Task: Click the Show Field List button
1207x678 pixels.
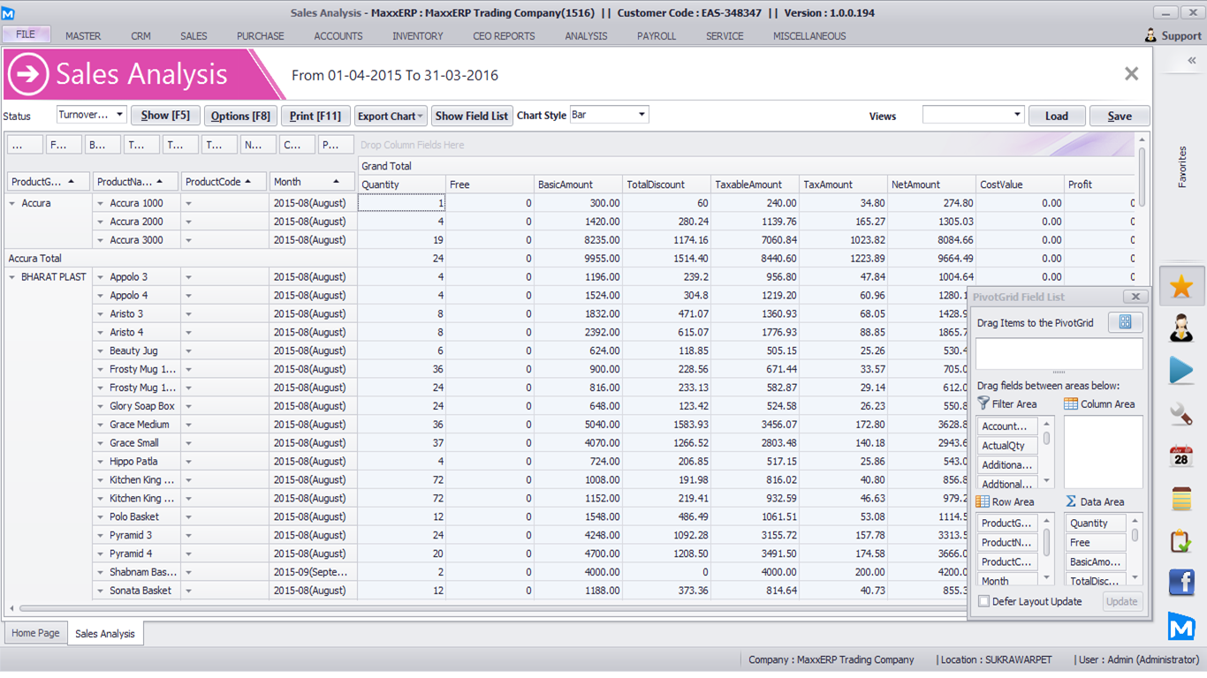Action: [472, 116]
